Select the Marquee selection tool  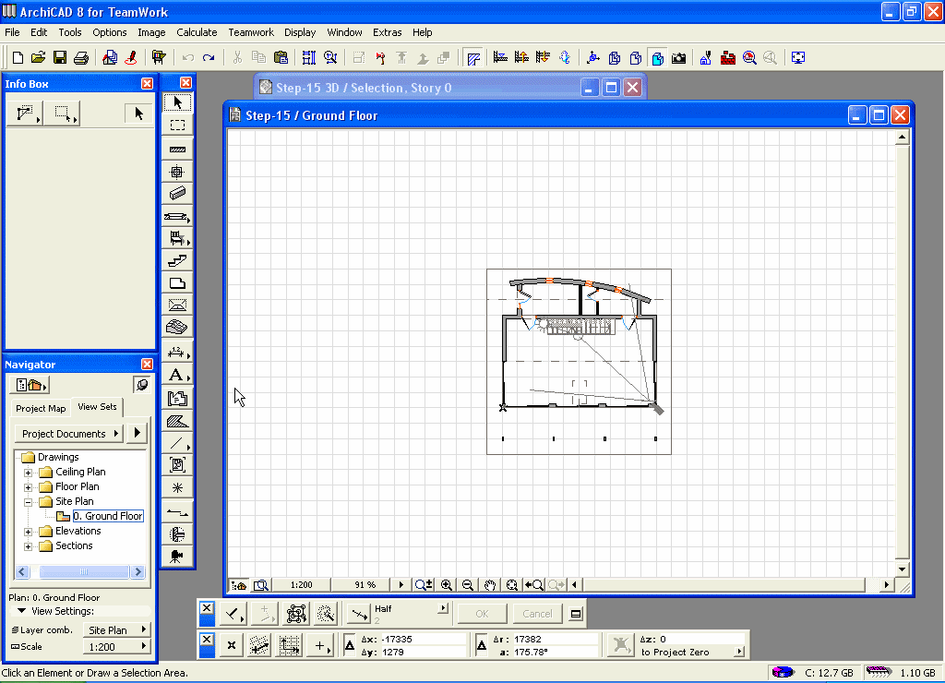tap(177, 126)
